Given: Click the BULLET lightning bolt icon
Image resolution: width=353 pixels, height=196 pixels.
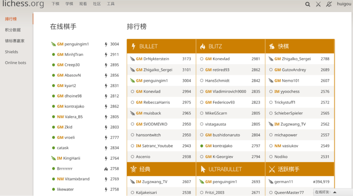Looking at the screenshot, I should click(134, 46).
